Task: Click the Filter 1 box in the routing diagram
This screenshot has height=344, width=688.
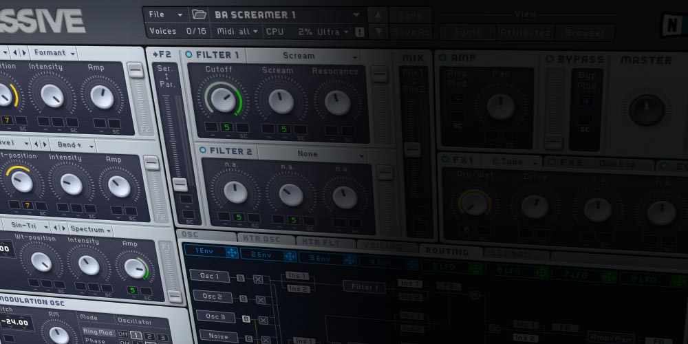Action: click(364, 288)
